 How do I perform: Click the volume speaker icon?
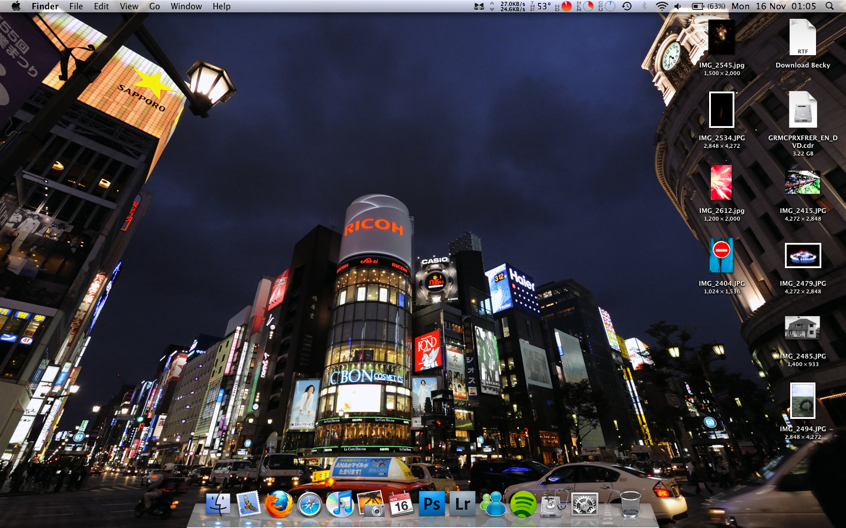pyautogui.click(x=678, y=6)
